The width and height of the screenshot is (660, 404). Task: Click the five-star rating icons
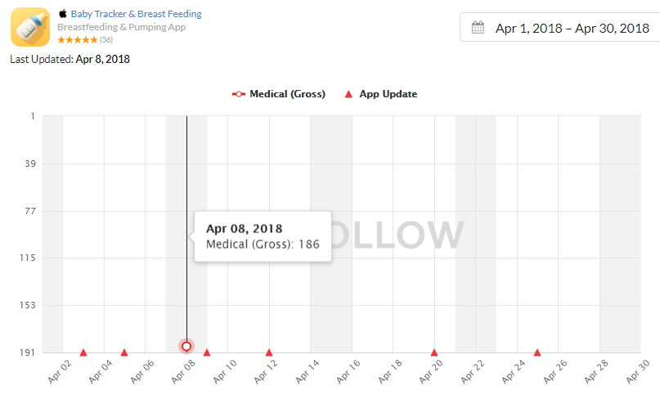coord(77,40)
